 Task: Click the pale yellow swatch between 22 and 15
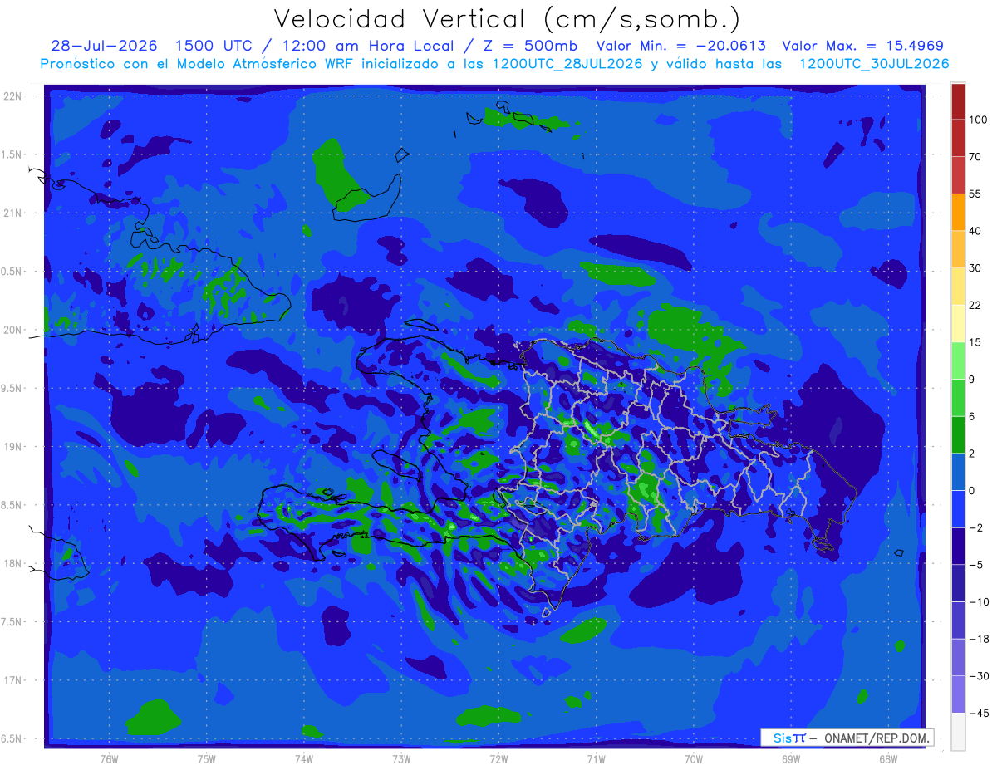pos(958,323)
